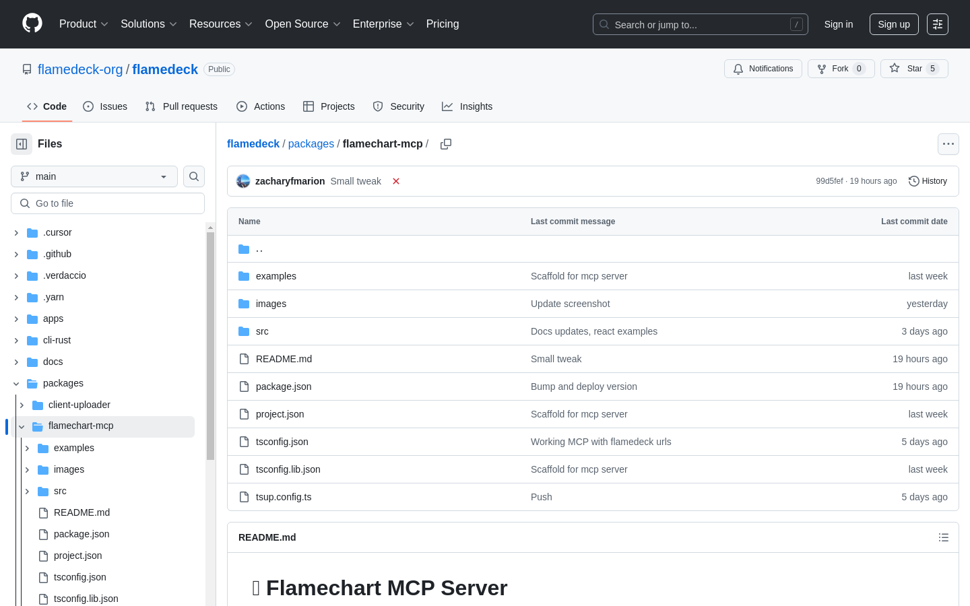This screenshot has height=606, width=970.
Task: Collapse the Files side panel icon
Action: pyautogui.click(x=22, y=144)
